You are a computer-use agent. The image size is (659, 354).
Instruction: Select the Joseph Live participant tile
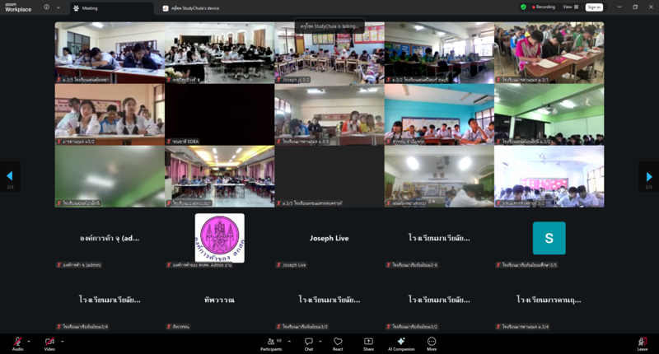329,238
